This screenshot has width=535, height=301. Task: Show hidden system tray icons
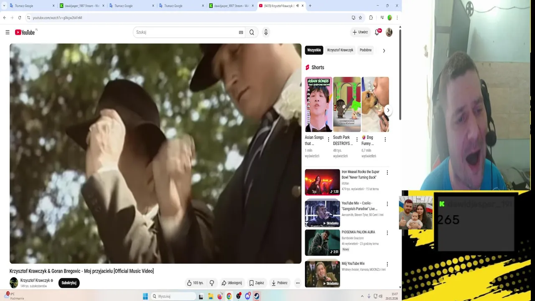tap(362, 296)
